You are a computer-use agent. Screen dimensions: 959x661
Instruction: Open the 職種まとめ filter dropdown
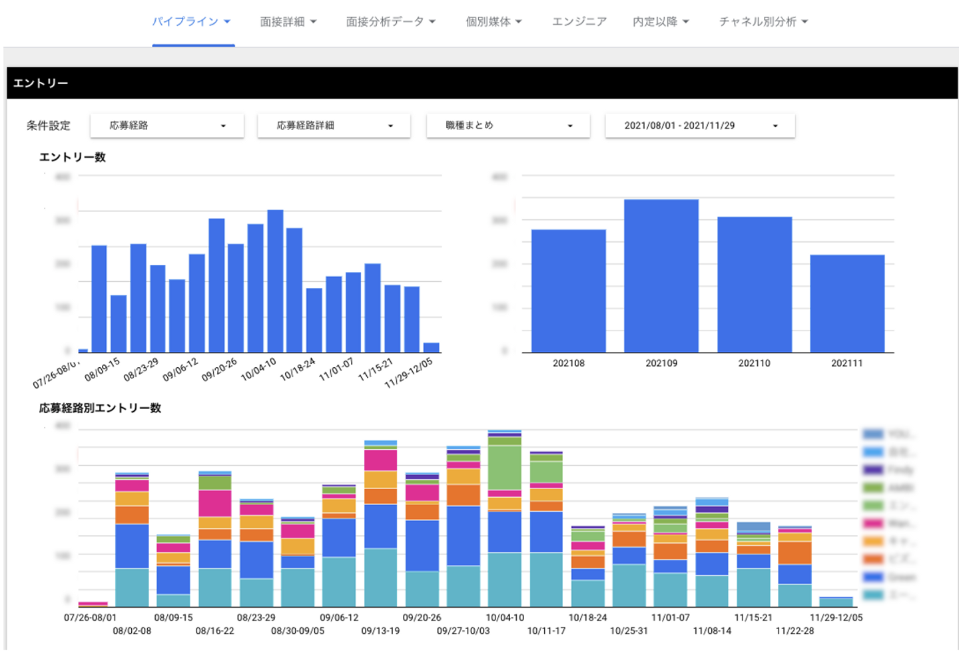pyautogui.click(x=508, y=125)
